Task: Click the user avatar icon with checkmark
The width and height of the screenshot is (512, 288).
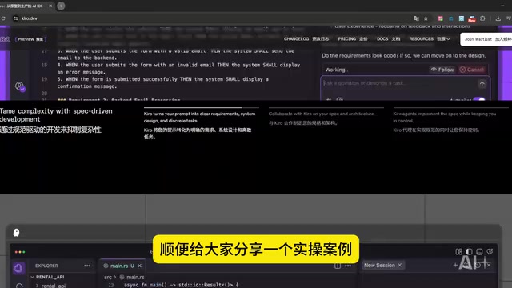Action: (20, 86)
